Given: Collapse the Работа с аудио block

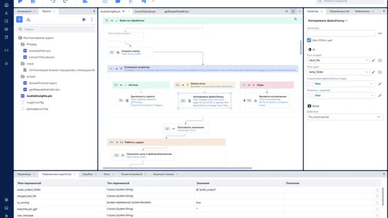Looking at the screenshot, I should tap(117, 142).
